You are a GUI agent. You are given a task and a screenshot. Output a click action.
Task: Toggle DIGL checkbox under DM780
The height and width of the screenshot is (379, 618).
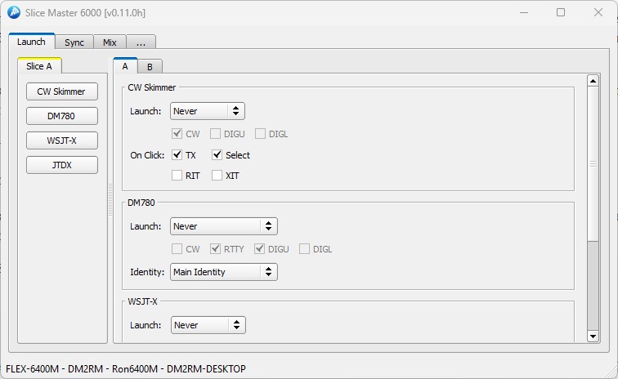[x=304, y=249]
